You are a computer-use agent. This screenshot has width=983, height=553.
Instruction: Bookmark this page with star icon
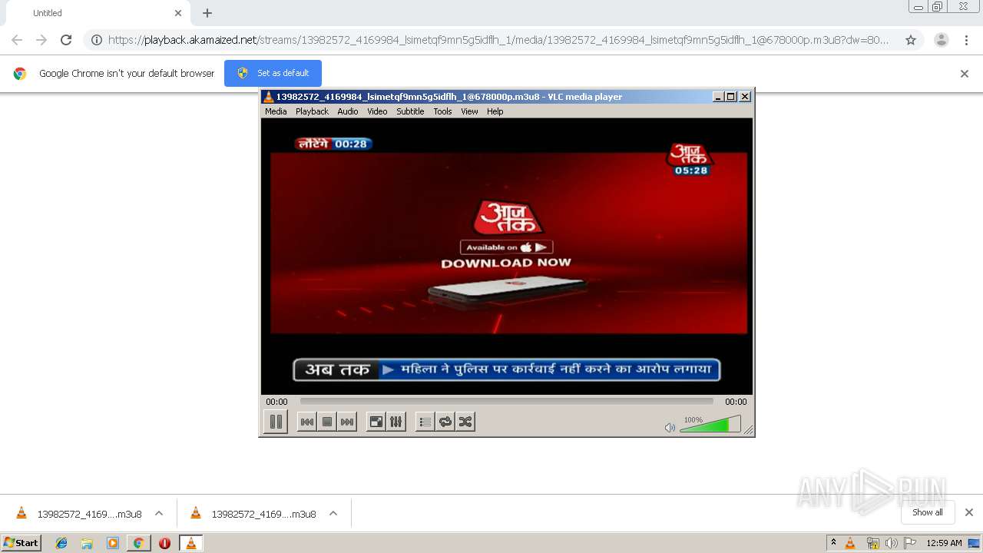coord(911,40)
